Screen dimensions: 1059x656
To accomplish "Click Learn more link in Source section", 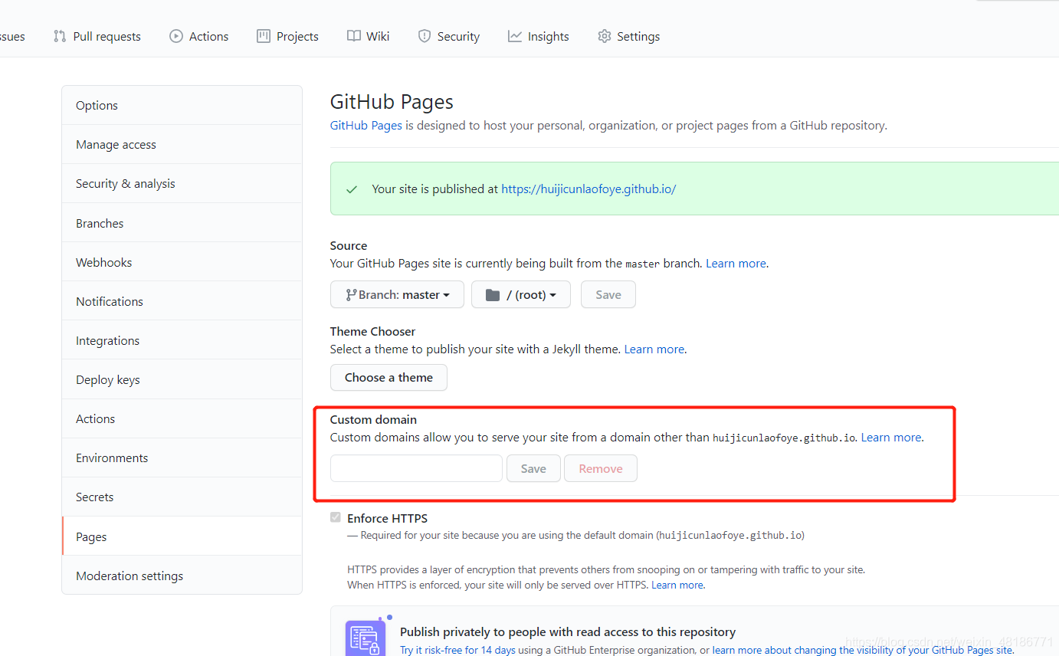I will point(736,263).
